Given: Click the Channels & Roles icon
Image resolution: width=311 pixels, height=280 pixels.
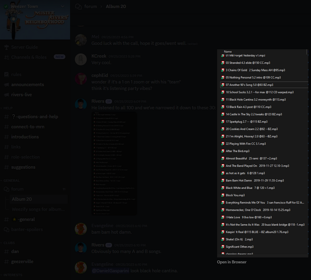Looking at the screenshot, I should [x=7, y=57].
